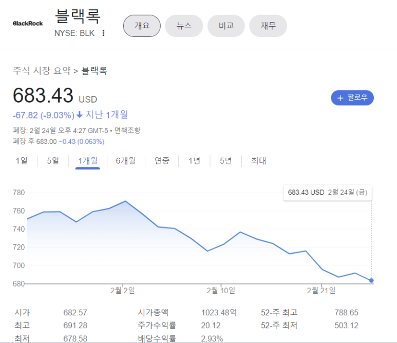Screen dimensions: 397x343
Task: Click the 팔로우 follow button
Action: pyautogui.click(x=352, y=98)
